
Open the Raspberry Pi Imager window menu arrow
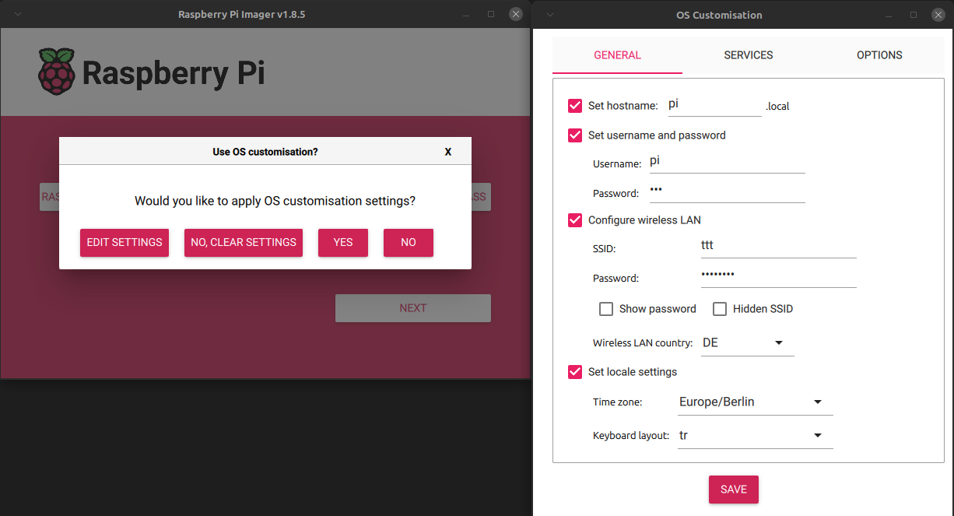pyautogui.click(x=18, y=15)
